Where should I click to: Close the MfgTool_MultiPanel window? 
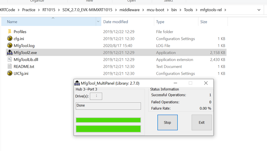click(206, 83)
